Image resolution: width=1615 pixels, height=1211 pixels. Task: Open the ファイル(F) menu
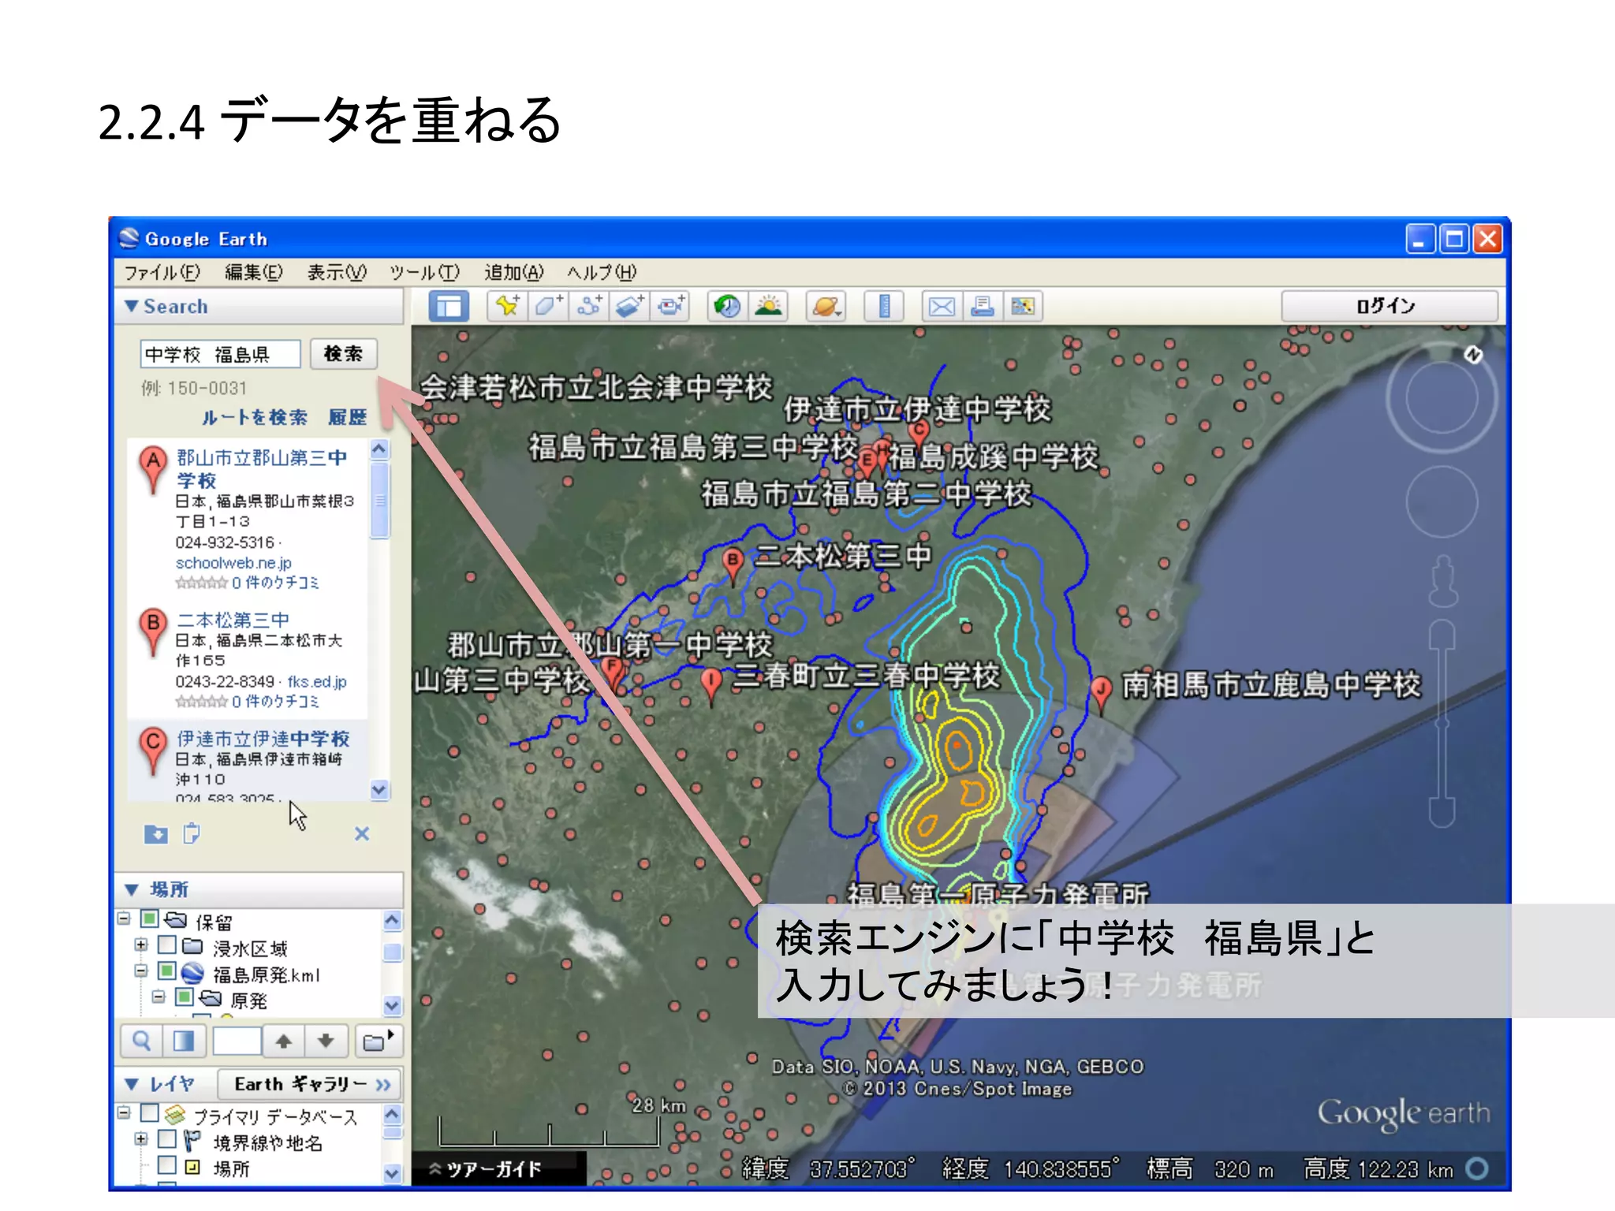(x=162, y=273)
